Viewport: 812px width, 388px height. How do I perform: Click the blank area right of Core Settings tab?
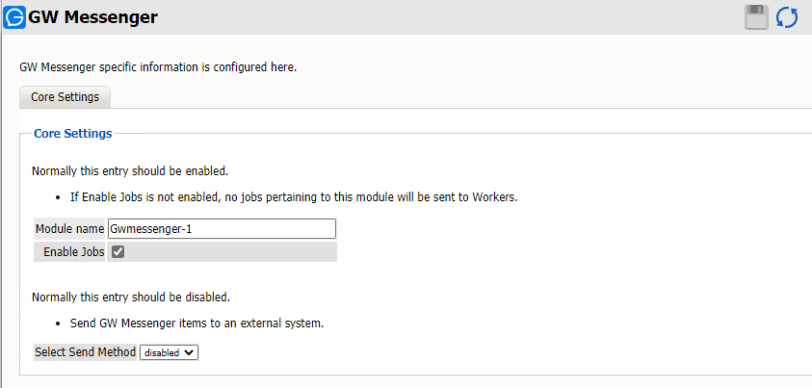[x=433, y=97]
